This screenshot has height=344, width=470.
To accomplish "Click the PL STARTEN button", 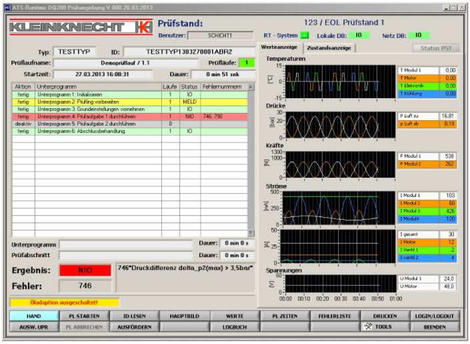I will coord(84,316).
